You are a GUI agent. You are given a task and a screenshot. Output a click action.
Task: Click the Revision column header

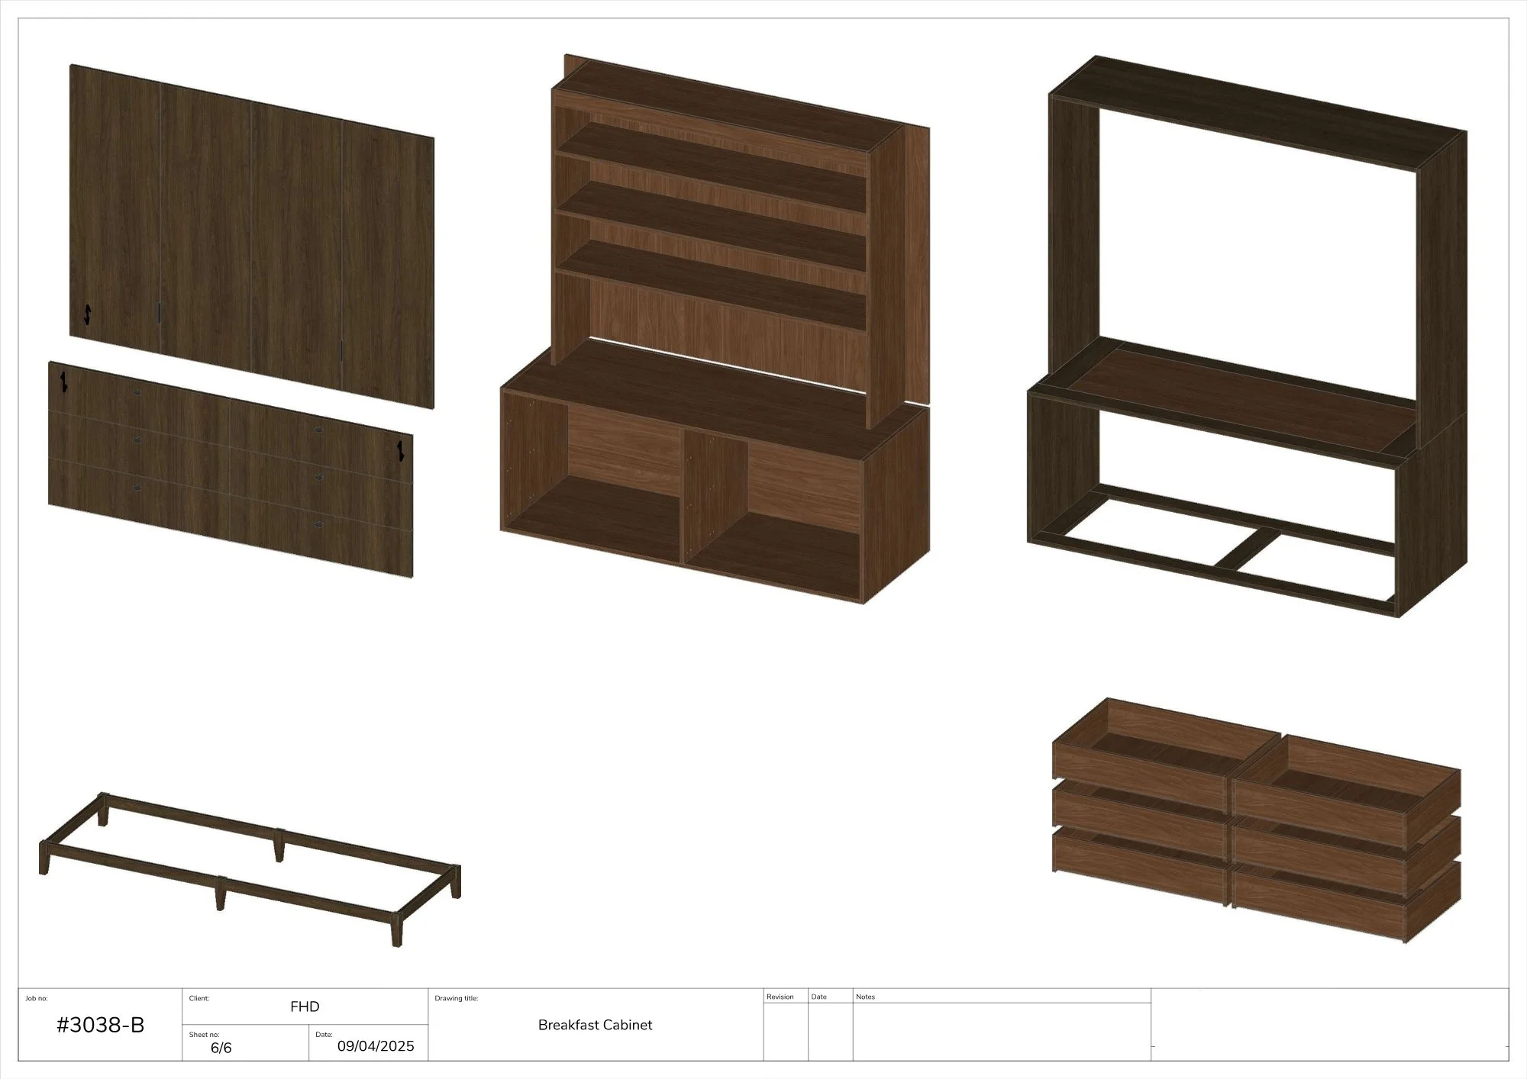tap(780, 997)
